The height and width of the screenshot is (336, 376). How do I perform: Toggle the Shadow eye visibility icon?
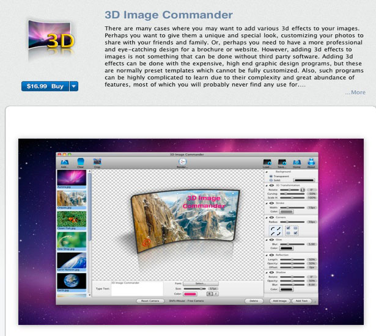[x=271, y=272]
